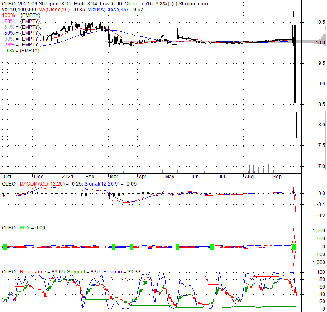The width and height of the screenshot is (327, 312).
Task: Click the 'Dec' month label on time axis
Action: coord(39,177)
